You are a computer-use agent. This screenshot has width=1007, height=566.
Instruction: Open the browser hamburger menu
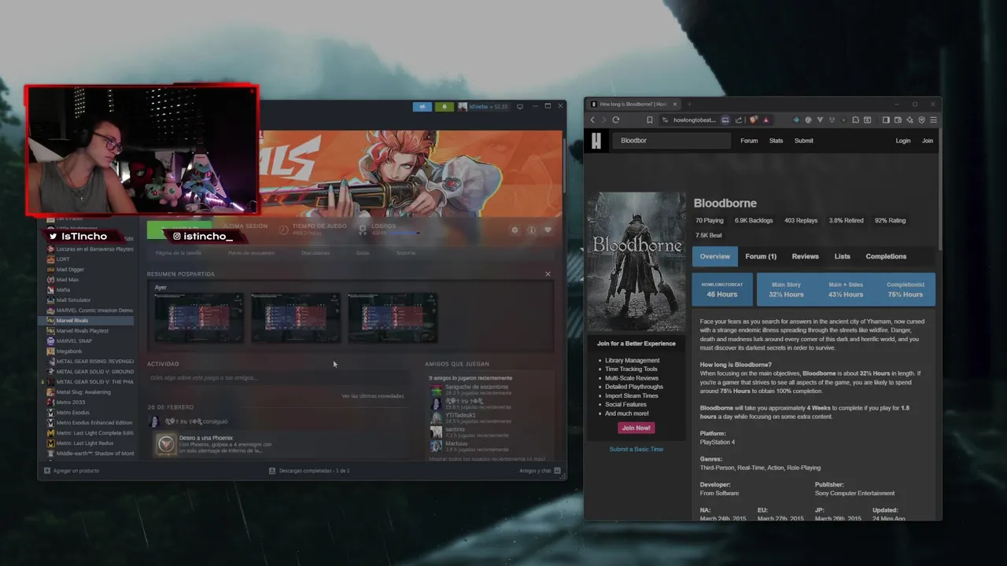pyautogui.click(x=933, y=119)
